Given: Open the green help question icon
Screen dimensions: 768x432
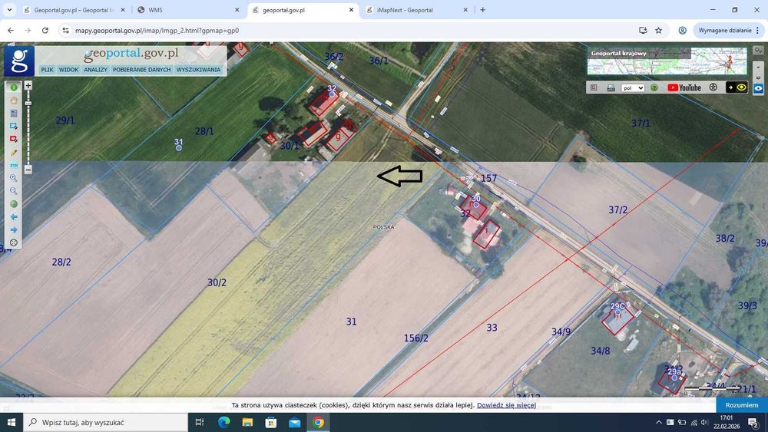Looking at the screenshot, I should (x=654, y=87).
